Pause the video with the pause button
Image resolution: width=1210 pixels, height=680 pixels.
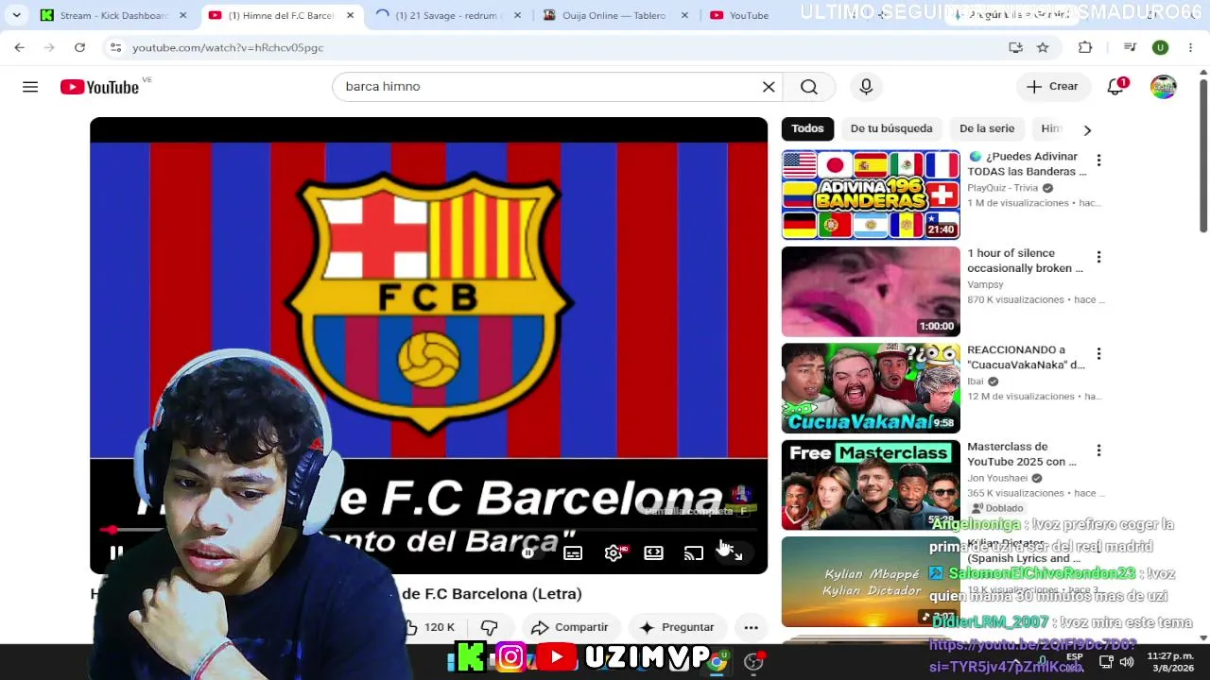coord(115,552)
